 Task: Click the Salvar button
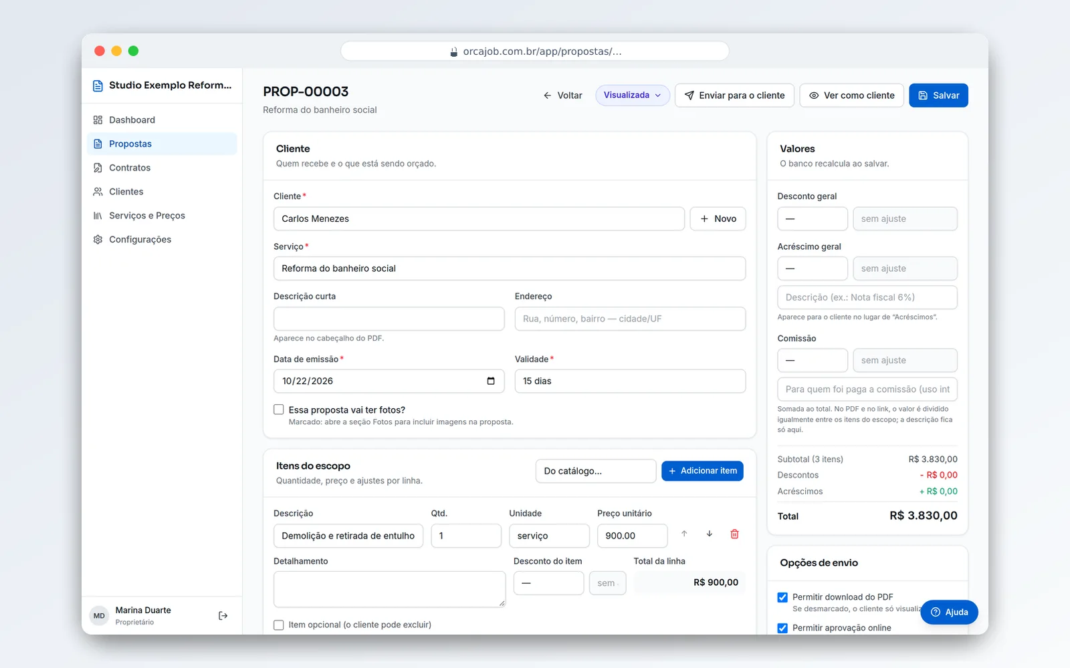(938, 96)
